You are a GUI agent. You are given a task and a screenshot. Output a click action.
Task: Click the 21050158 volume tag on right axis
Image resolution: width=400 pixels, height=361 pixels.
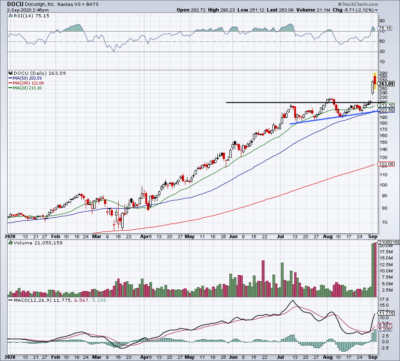pos(388,242)
